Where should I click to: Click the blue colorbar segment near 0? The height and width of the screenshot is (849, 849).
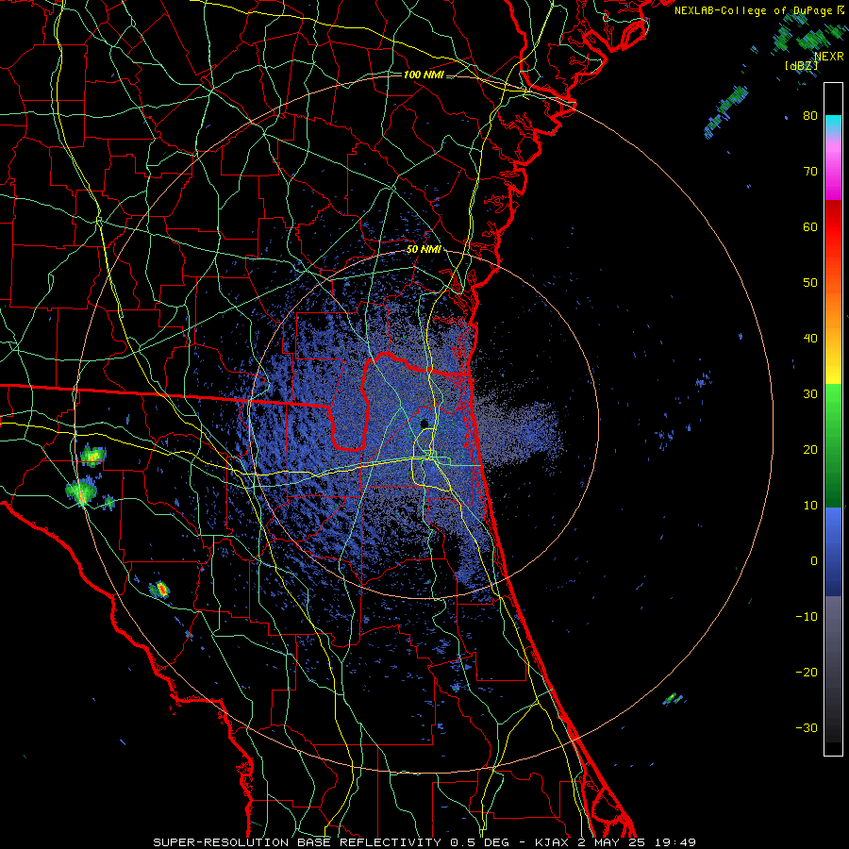(x=833, y=551)
